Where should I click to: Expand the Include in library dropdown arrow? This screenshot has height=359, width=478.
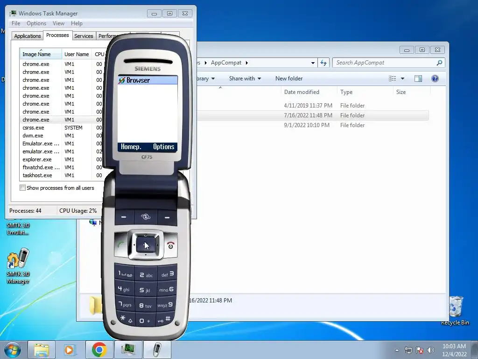click(213, 79)
